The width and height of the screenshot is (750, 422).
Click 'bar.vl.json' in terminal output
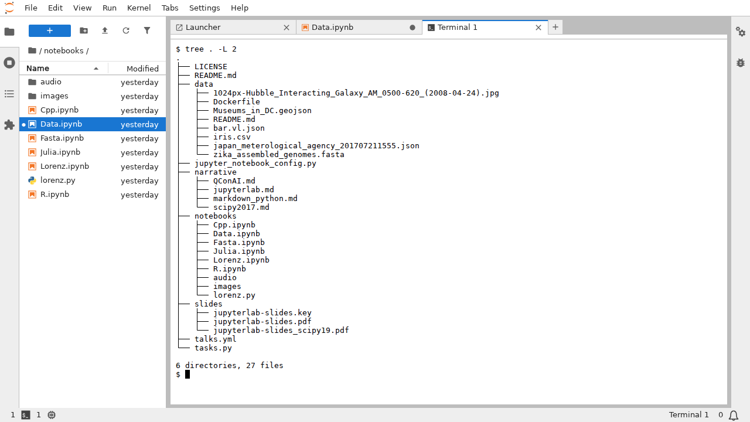(x=239, y=128)
